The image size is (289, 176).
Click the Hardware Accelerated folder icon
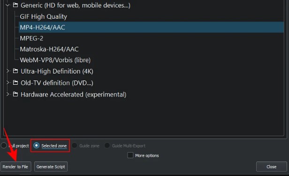(x=15, y=94)
